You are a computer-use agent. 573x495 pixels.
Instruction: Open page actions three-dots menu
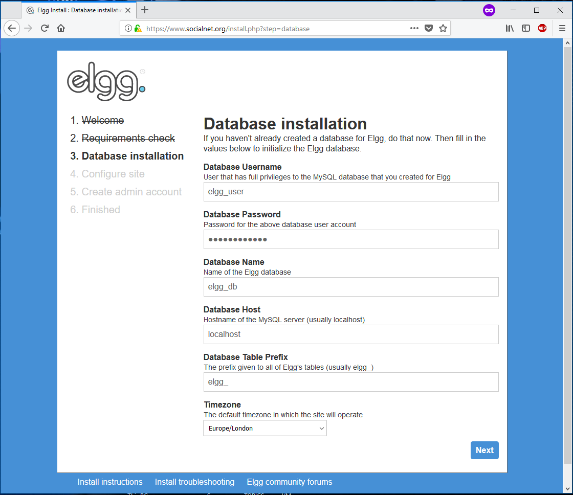pos(414,28)
